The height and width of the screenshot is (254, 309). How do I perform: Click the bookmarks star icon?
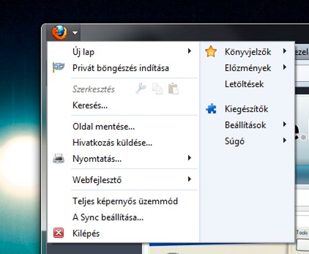[211, 51]
